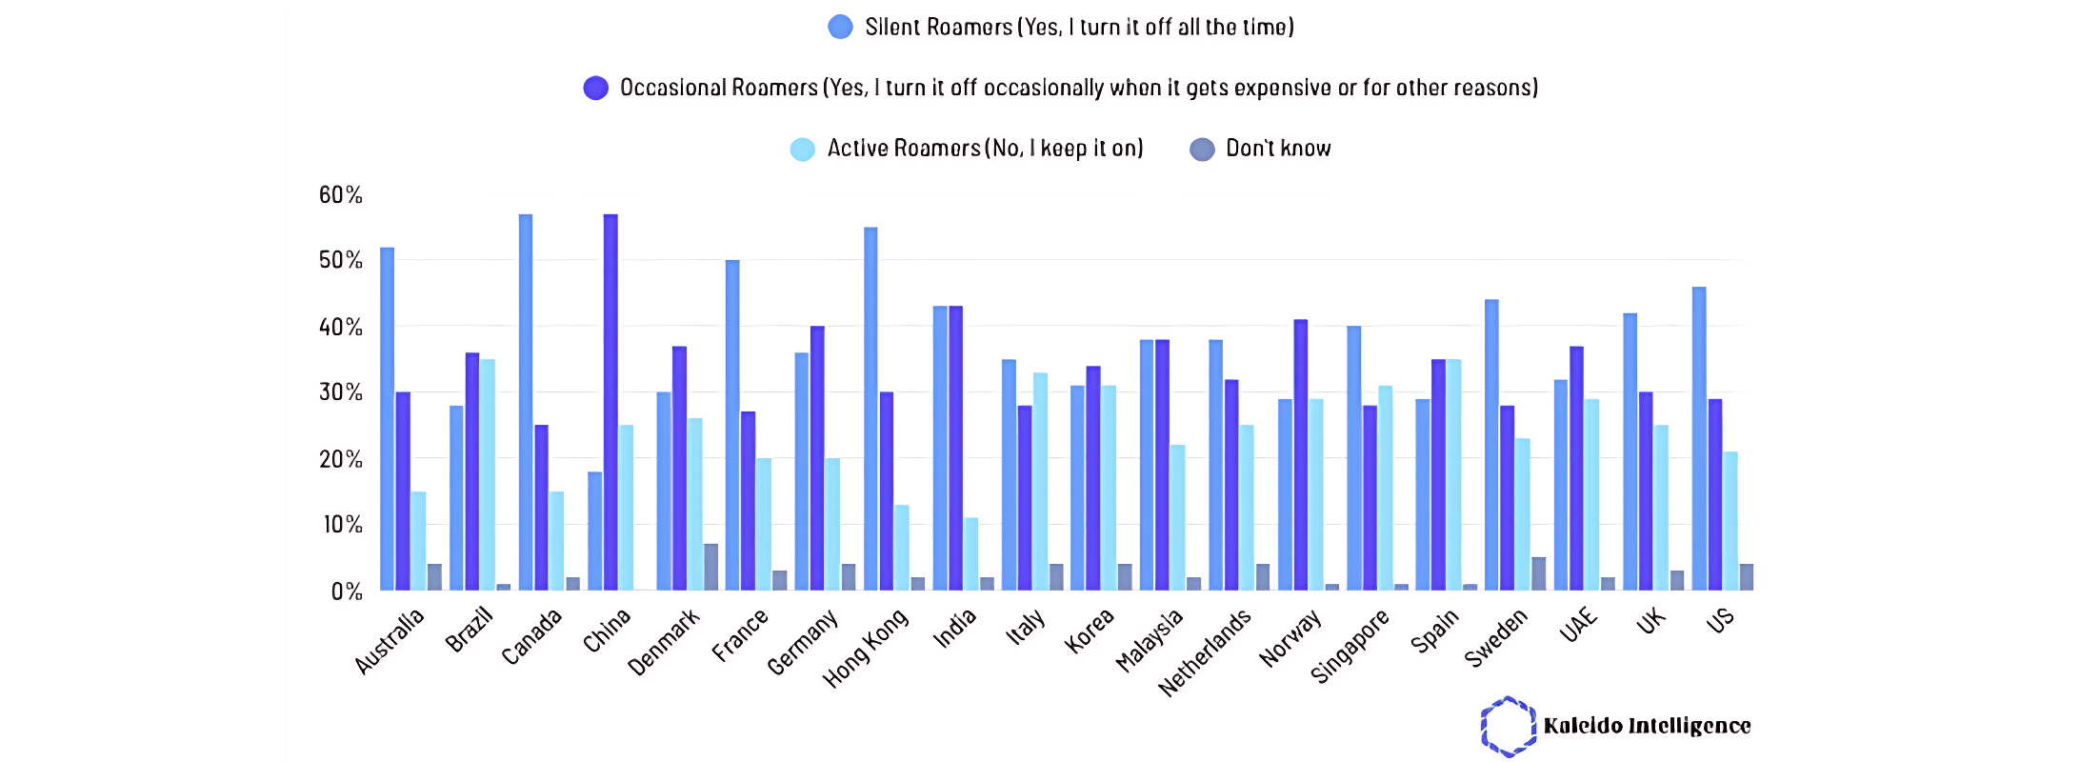
Task: Select the Silent Roamers legend label
Action: point(1079,27)
